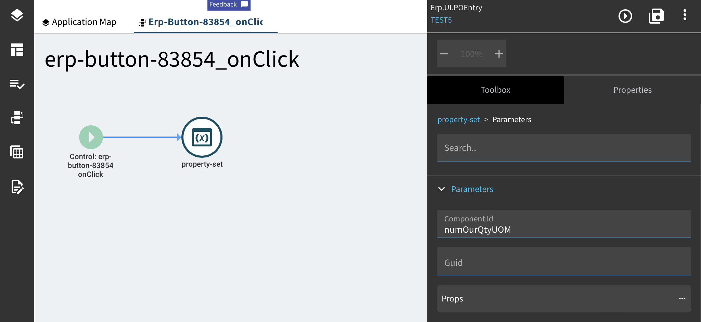Click the preview play button
The height and width of the screenshot is (322, 701).
click(625, 16)
